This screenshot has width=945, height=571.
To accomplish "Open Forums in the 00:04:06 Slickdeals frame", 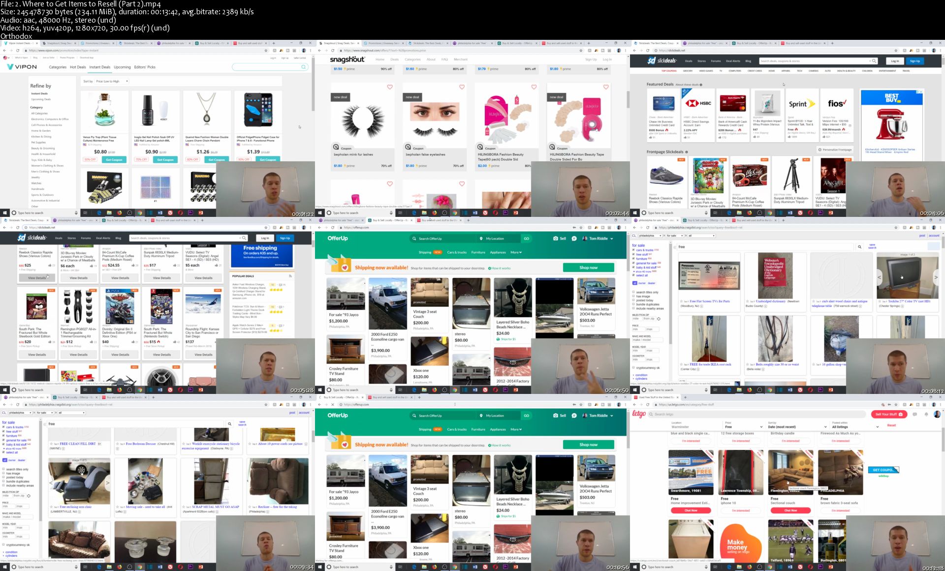I will tap(716, 61).
